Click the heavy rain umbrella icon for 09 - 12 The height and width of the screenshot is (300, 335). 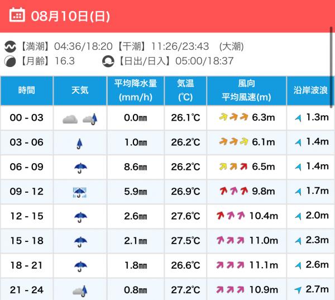pos(79,192)
